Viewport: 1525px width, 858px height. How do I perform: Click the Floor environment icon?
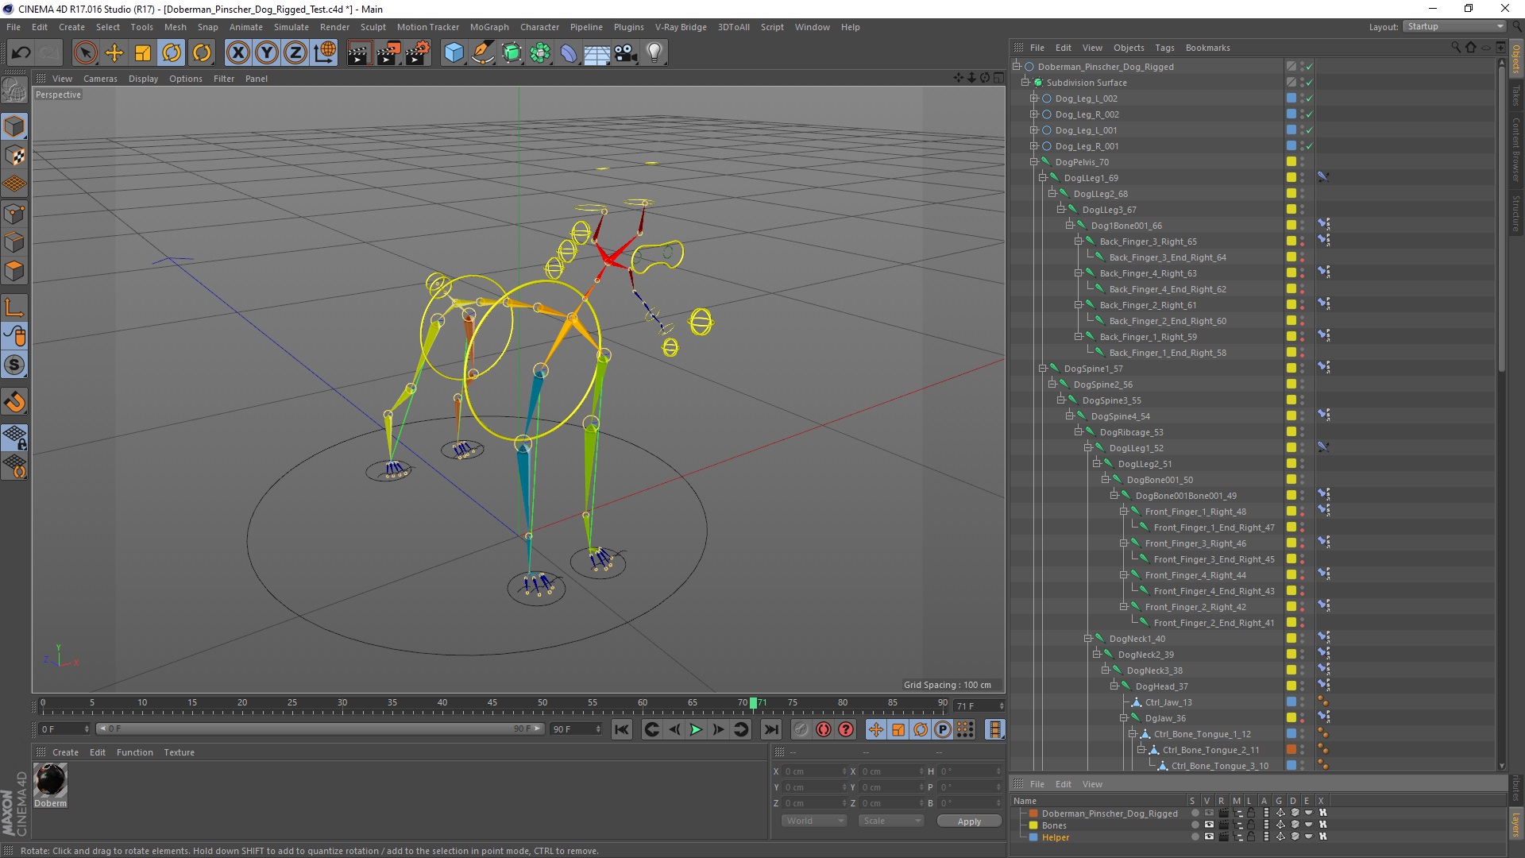click(597, 53)
